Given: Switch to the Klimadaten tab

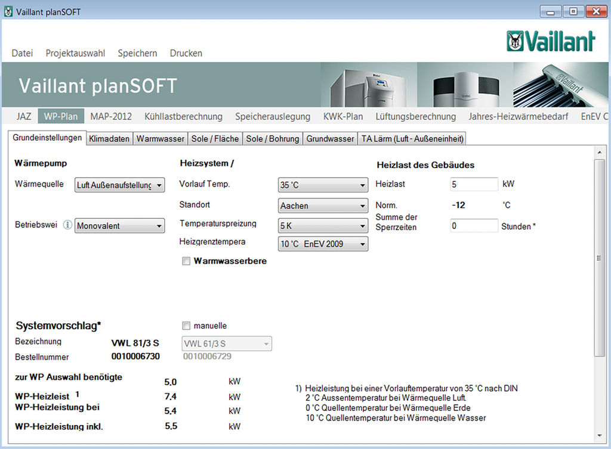Looking at the screenshot, I should [109, 138].
